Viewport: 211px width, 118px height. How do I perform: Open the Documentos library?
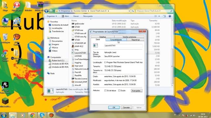(56, 41)
